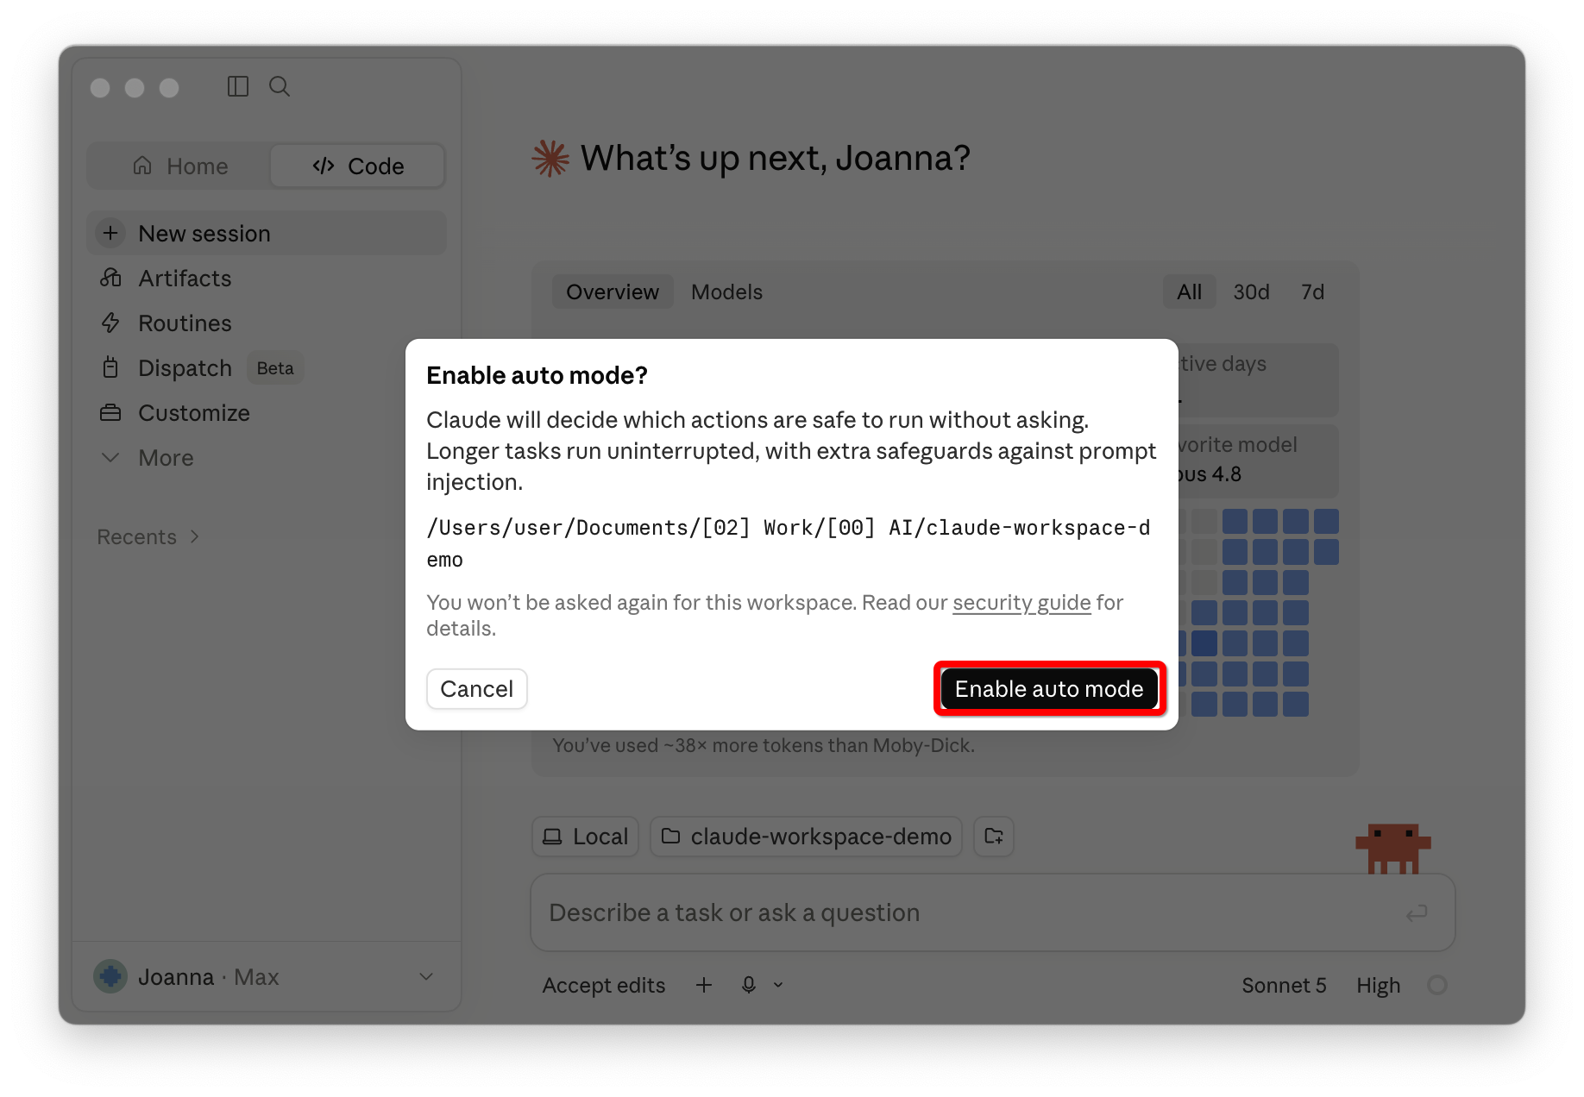The height and width of the screenshot is (1097, 1584).
Task: Click the Beta badge next to Dispatch
Action: (x=275, y=367)
